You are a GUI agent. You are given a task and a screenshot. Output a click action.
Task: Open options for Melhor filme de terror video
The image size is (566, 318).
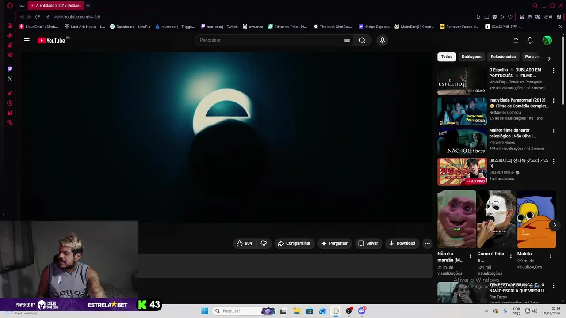pyautogui.click(x=553, y=131)
